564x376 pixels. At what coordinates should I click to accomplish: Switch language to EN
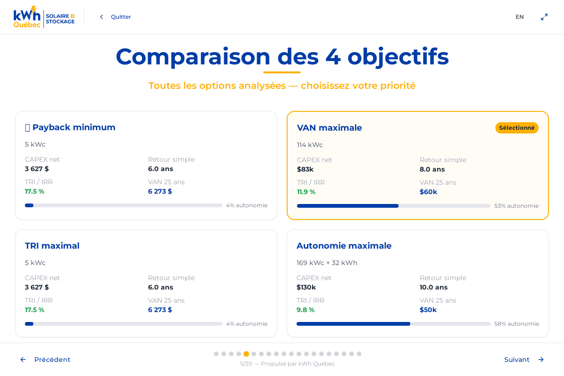(519, 16)
